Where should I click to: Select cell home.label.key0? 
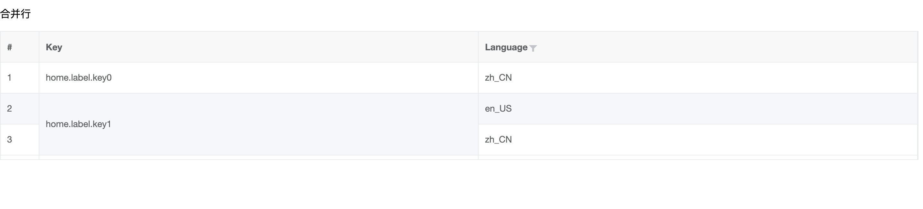click(x=78, y=77)
